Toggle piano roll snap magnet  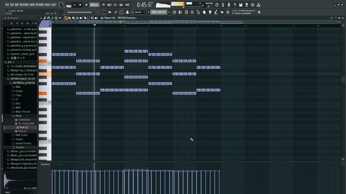[x=48, y=18]
